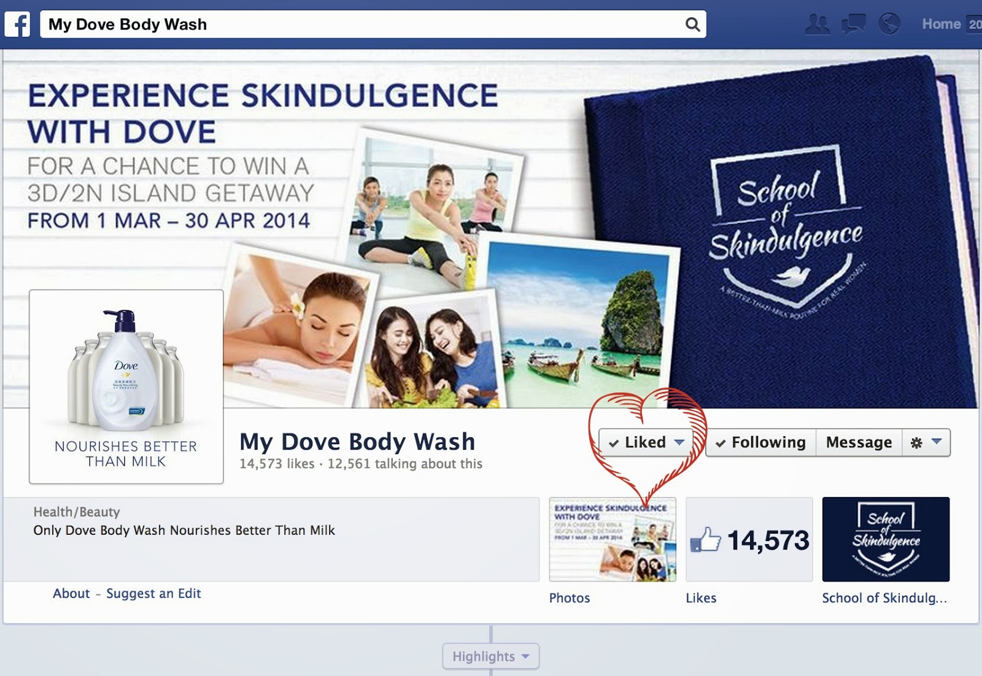Click Suggest an Edit link
The height and width of the screenshot is (676, 982).
click(x=153, y=593)
